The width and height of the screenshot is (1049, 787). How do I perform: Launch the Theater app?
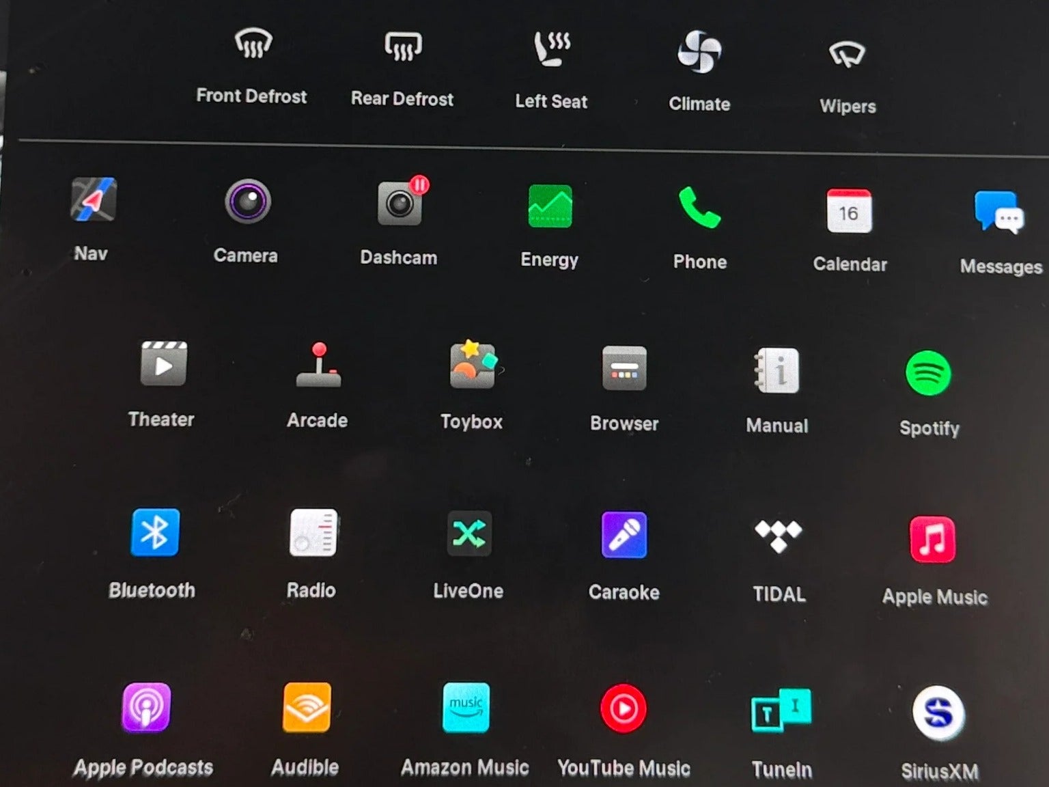tap(163, 363)
